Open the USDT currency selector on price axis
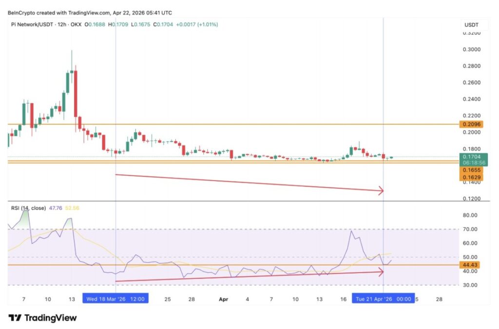499x329 pixels. click(x=472, y=24)
